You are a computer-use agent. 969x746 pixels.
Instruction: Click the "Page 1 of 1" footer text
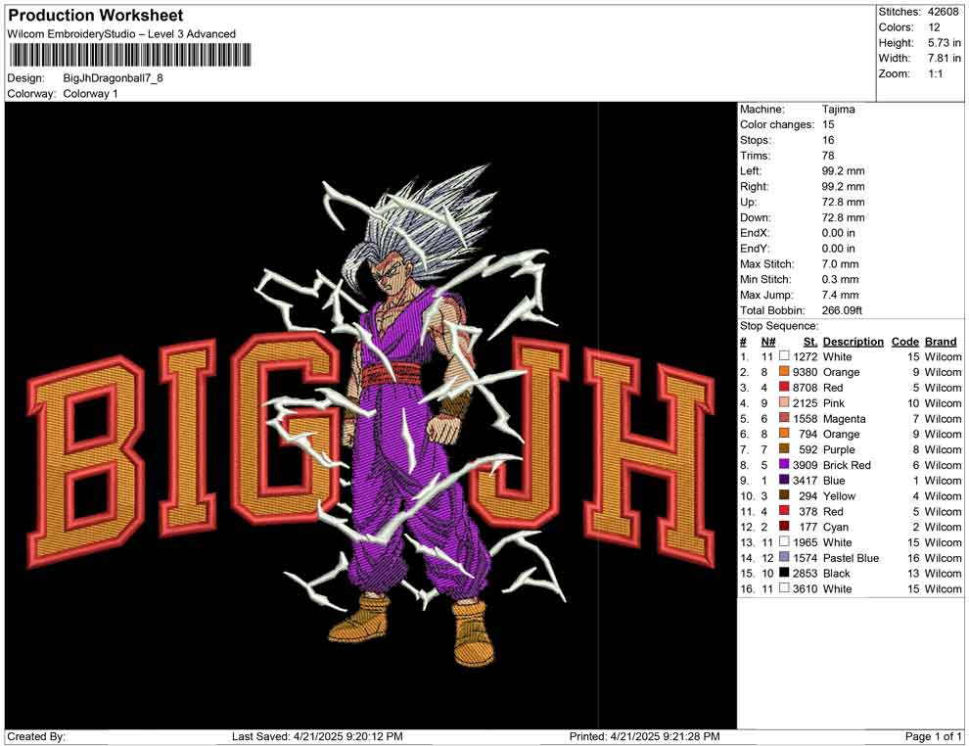tap(933, 736)
